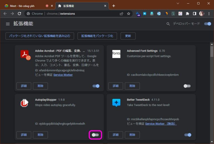Click the Adobe Acrobat extension icon
Image resolution: width=214 pixels, height=144 pixels.
[25, 55]
